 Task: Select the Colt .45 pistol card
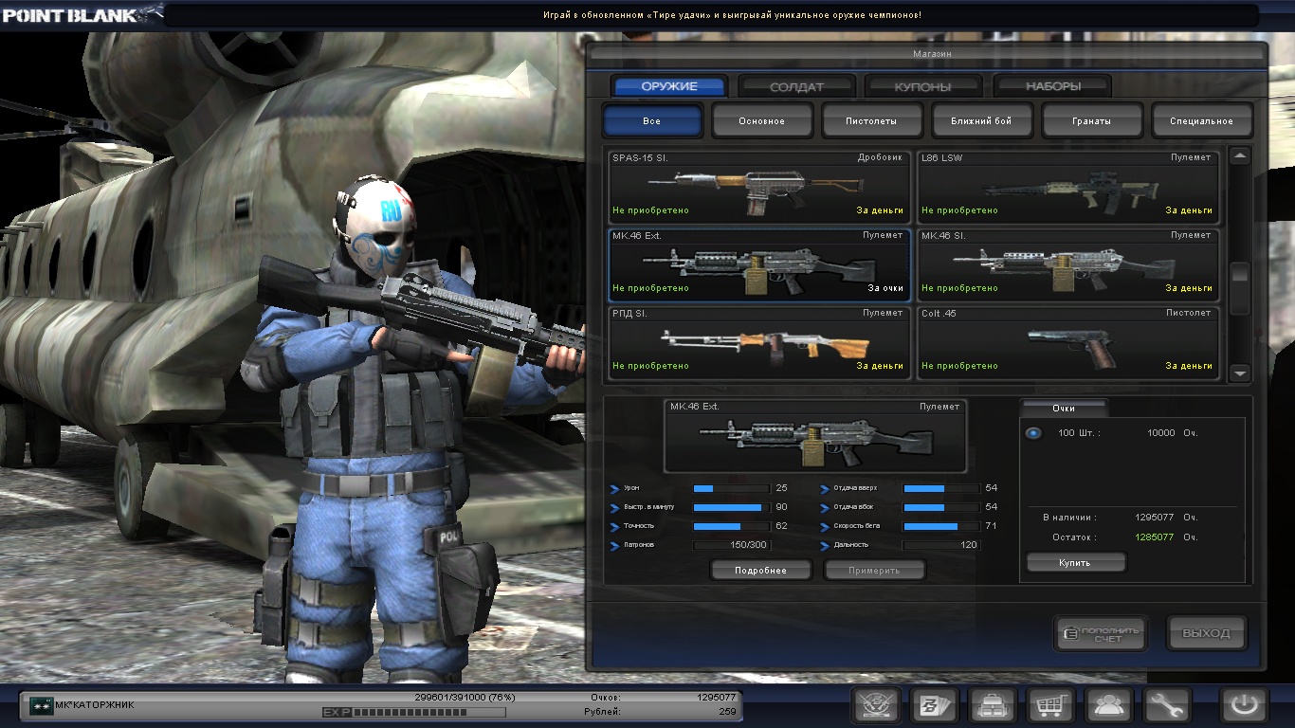click(1068, 342)
